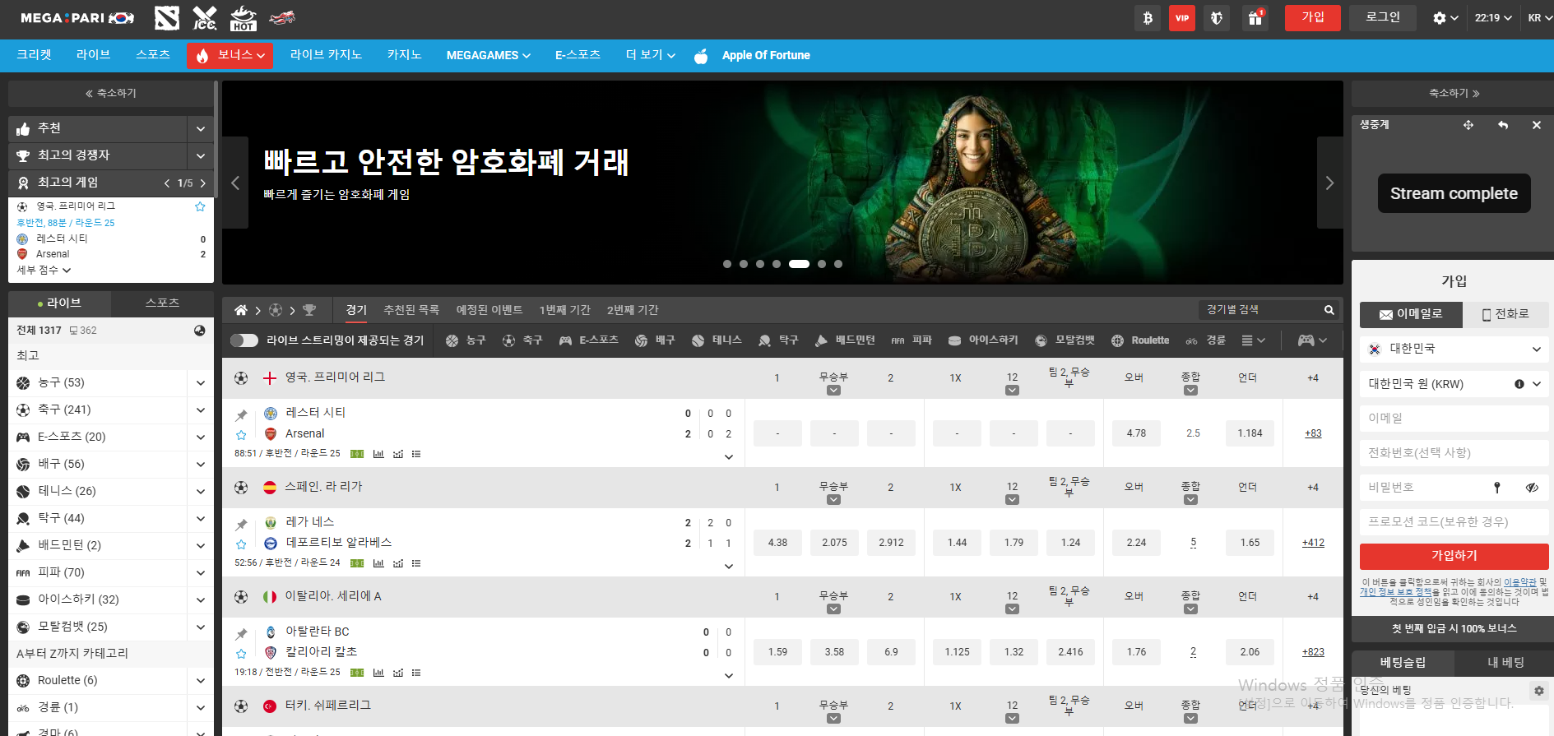Open the 이용약관 terms link
This screenshot has height=736, width=1554.
click(1519, 582)
